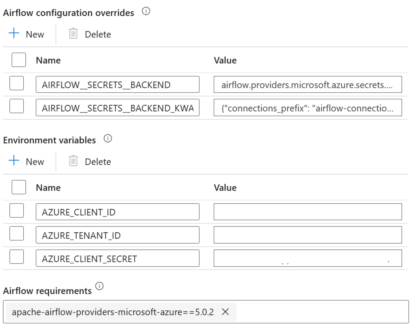Focus the AZURE_TENANT_ID value input
This screenshot has height=332, width=418.
click(308, 235)
